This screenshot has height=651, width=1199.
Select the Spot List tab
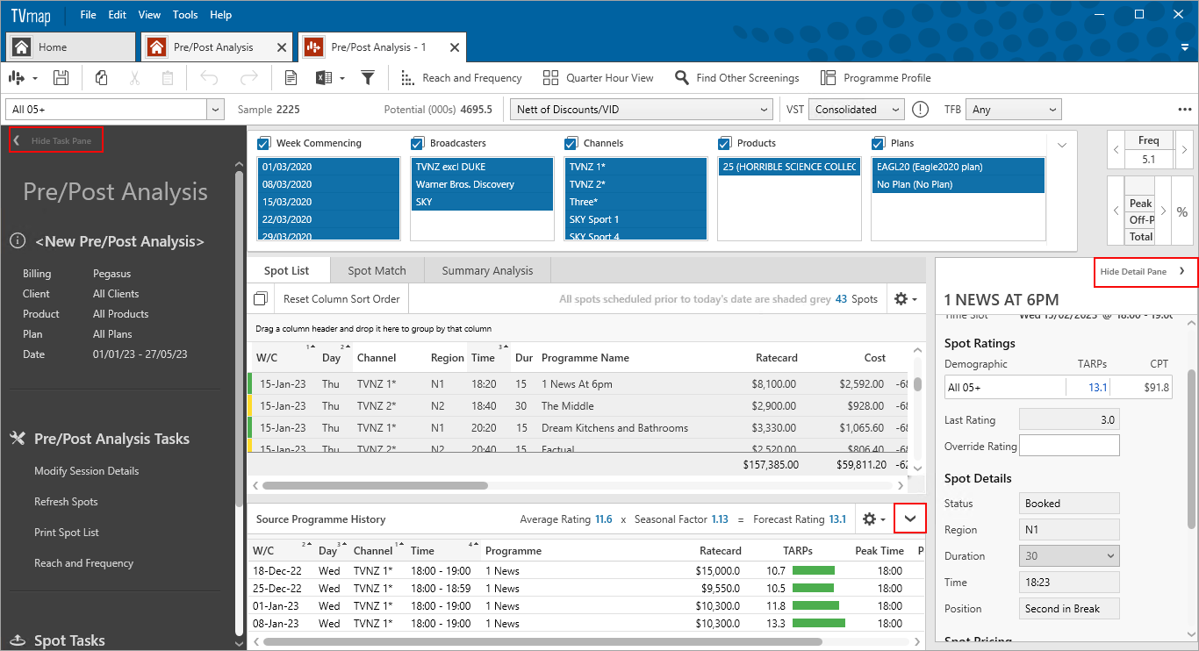(x=288, y=270)
